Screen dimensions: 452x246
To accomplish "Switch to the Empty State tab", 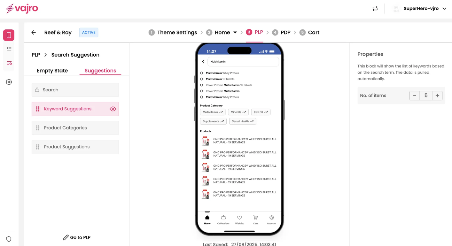I will 52,71.
